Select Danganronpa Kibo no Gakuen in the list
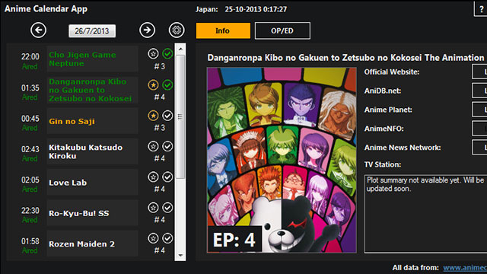Viewport: 487px width, 274px height. tap(93, 90)
